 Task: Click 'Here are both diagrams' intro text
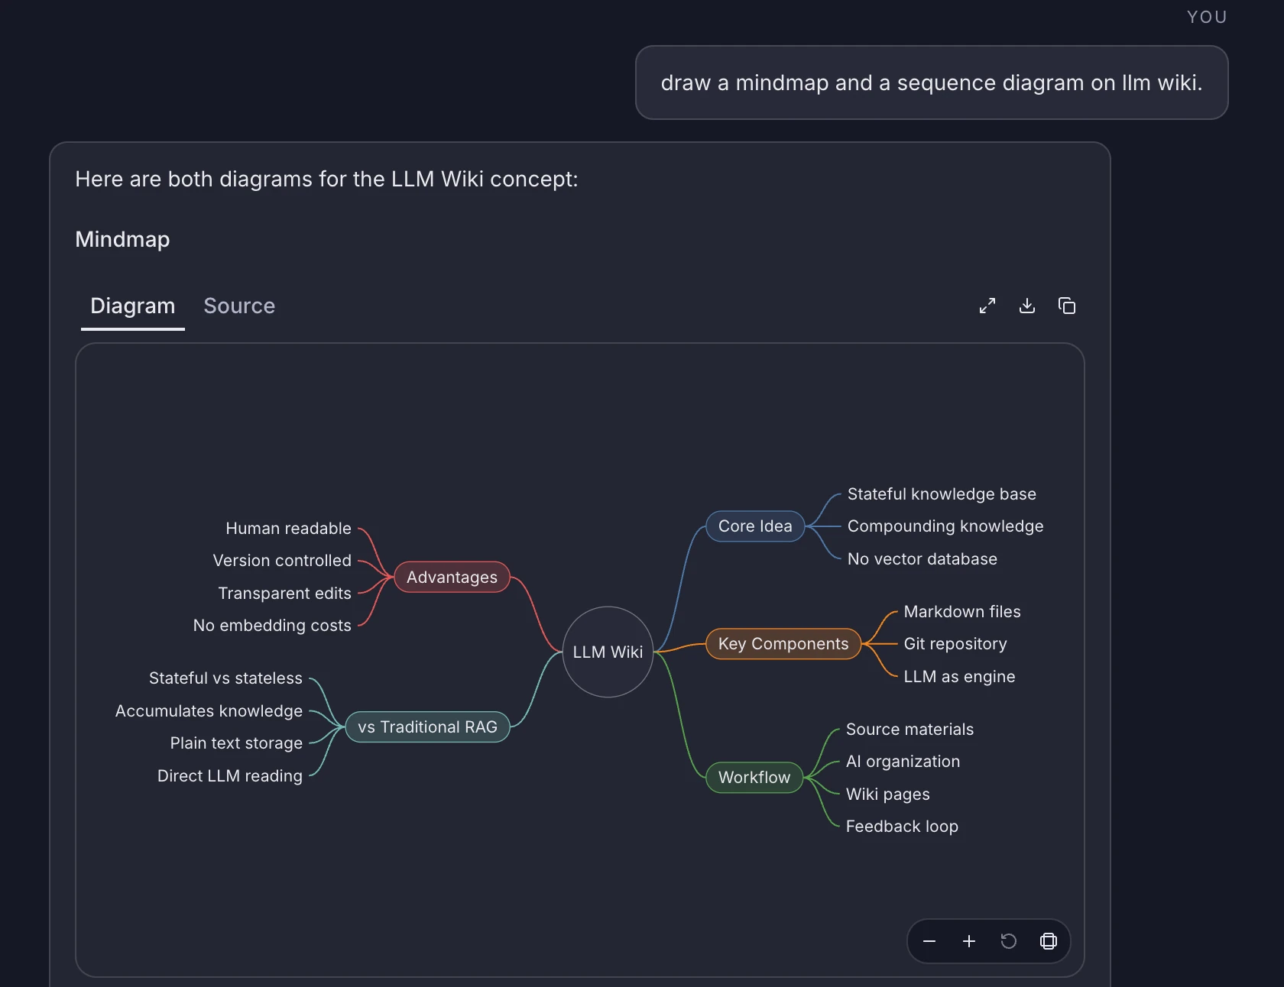[x=326, y=179]
